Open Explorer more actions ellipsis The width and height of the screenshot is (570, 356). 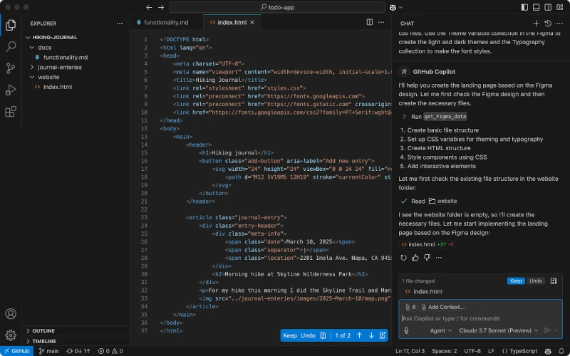click(120, 23)
